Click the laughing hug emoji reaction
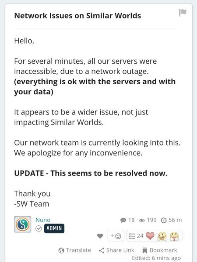 point(162,236)
